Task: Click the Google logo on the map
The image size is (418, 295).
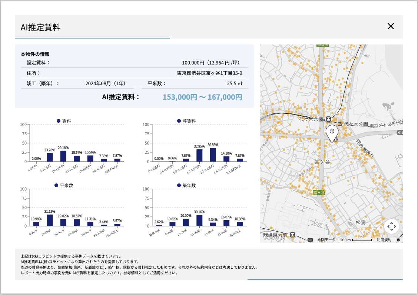Action: point(274,238)
